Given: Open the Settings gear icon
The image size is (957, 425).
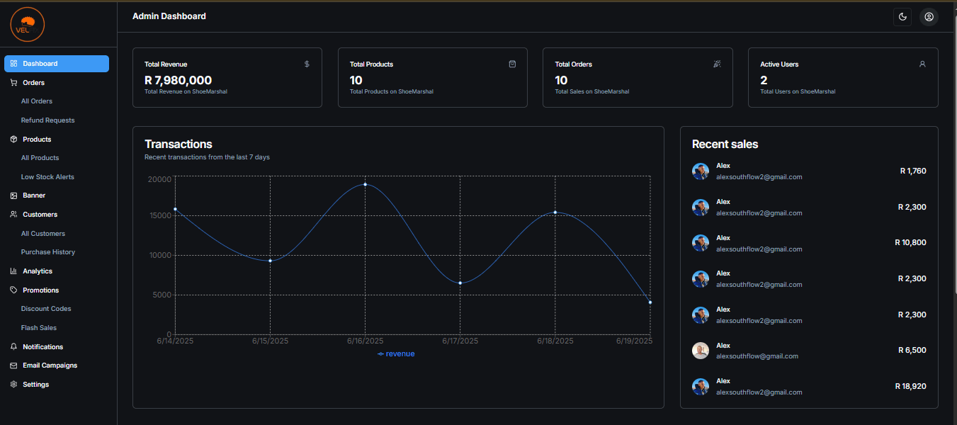Looking at the screenshot, I should click(13, 384).
